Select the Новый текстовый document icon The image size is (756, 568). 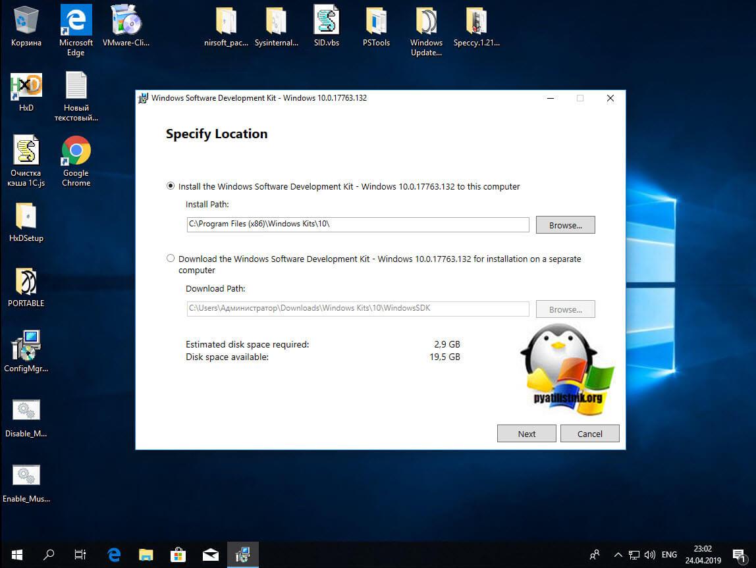(76, 96)
